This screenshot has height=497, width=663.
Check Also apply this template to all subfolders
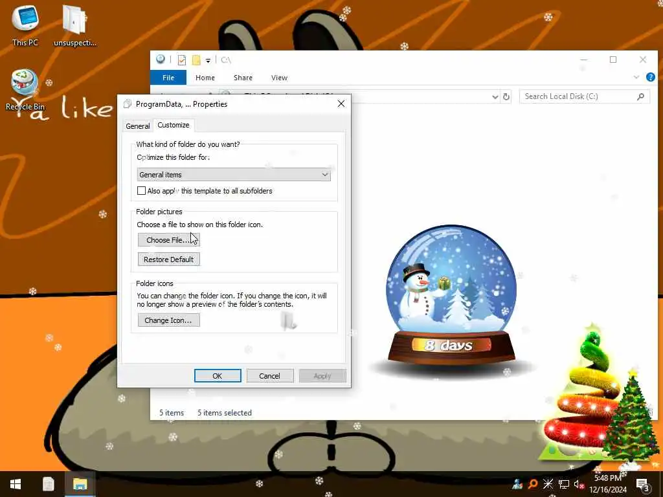point(142,191)
